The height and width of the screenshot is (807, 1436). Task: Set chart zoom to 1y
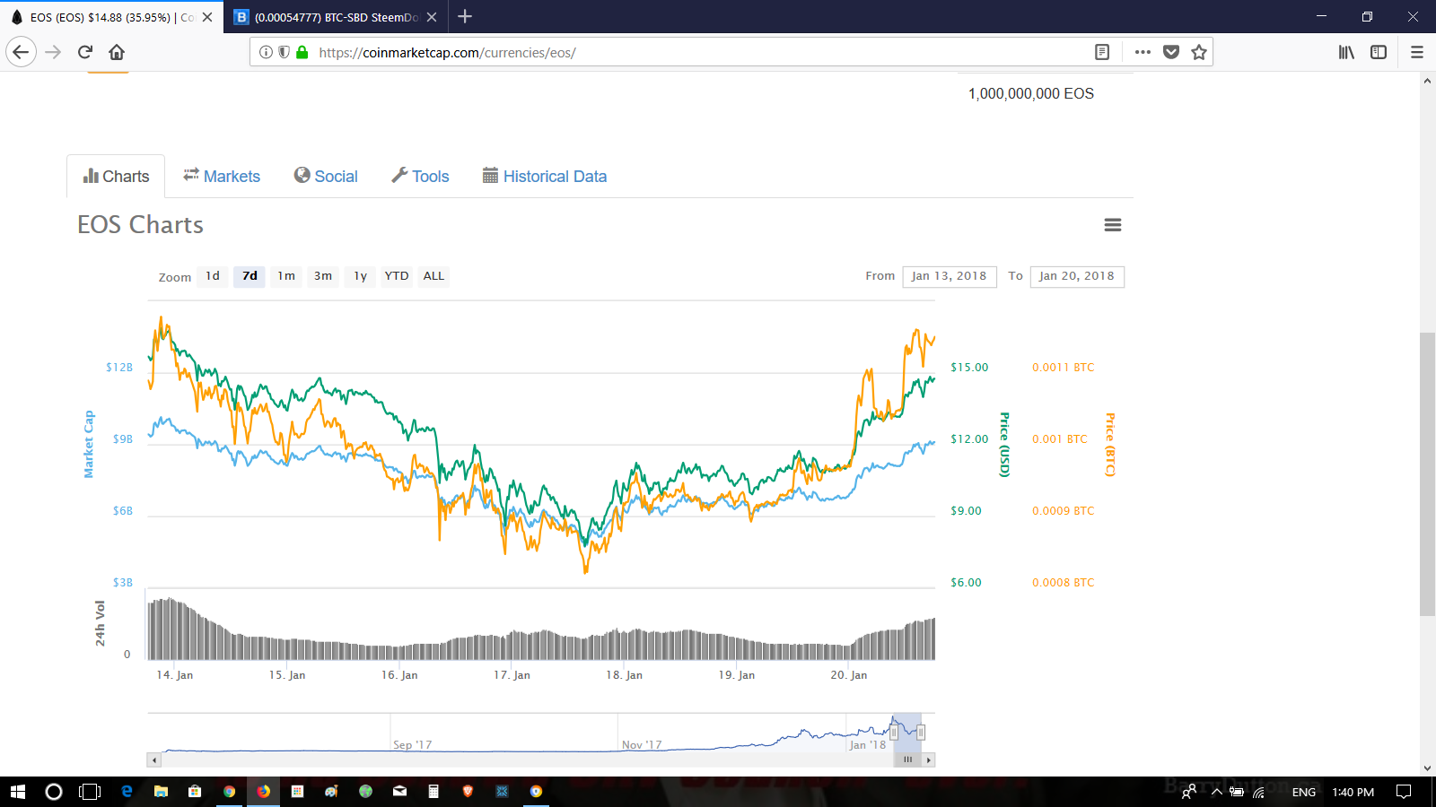tap(360, 276)
